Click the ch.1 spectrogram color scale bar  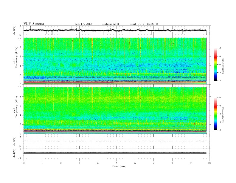tap(215, 64)
